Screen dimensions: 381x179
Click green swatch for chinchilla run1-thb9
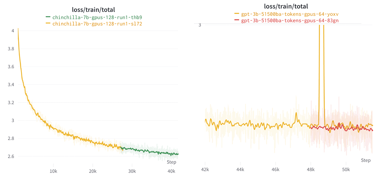click(48, 17)
